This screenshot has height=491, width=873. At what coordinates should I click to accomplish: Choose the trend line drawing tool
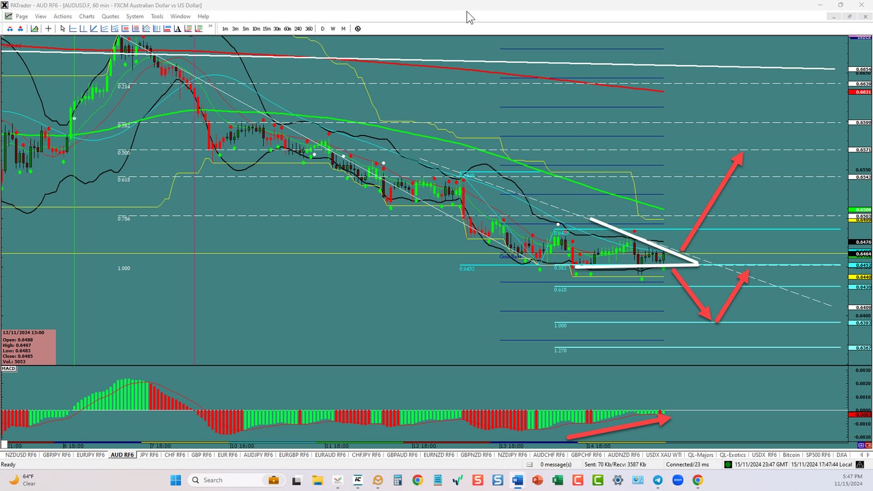(94, 29)
